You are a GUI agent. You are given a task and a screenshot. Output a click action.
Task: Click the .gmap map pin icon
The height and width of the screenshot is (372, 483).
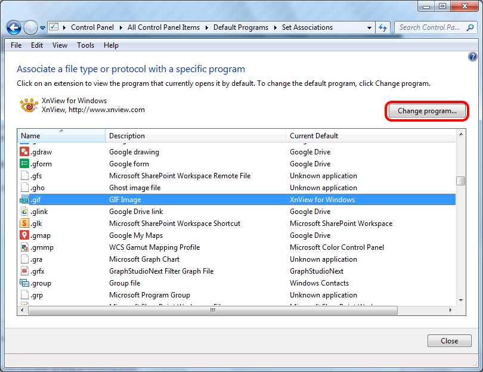[x=24, y=235]
